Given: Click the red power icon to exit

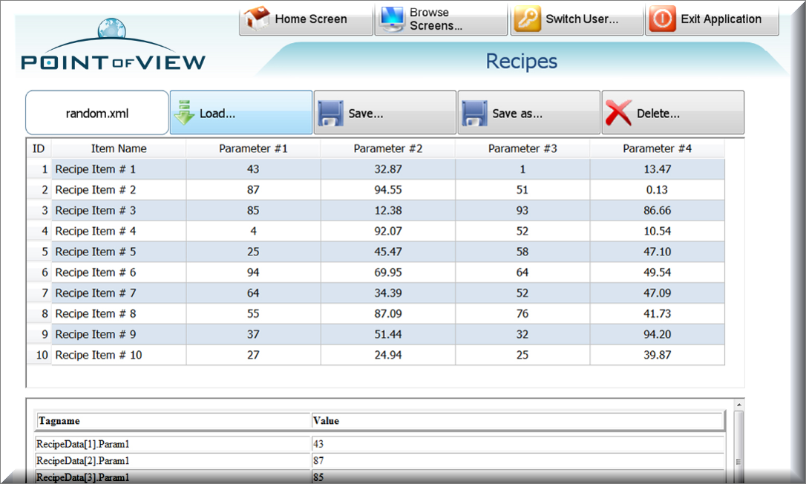Looking at the screenshot, I should pos(663,19).
